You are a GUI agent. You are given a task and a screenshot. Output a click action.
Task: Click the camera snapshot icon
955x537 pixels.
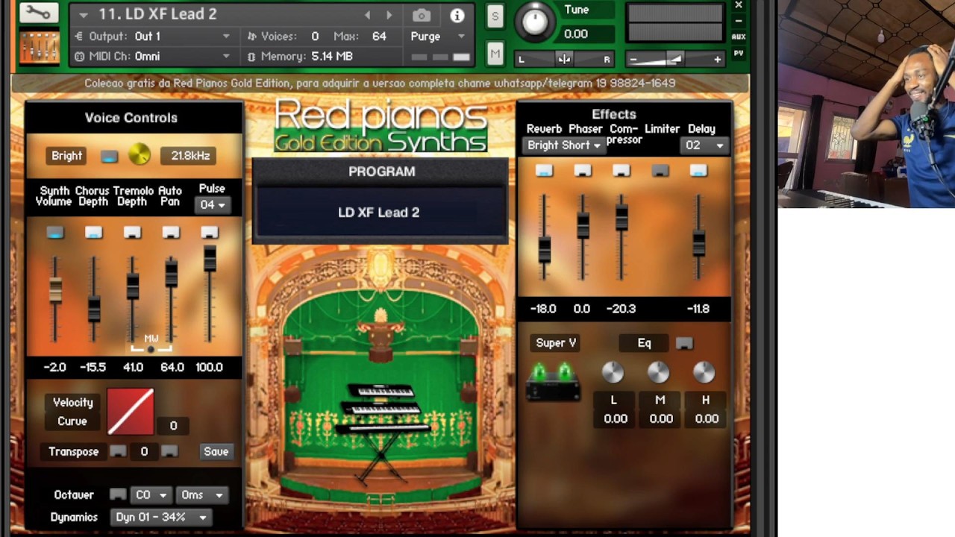pyautogui.click(x=422, y=15)
